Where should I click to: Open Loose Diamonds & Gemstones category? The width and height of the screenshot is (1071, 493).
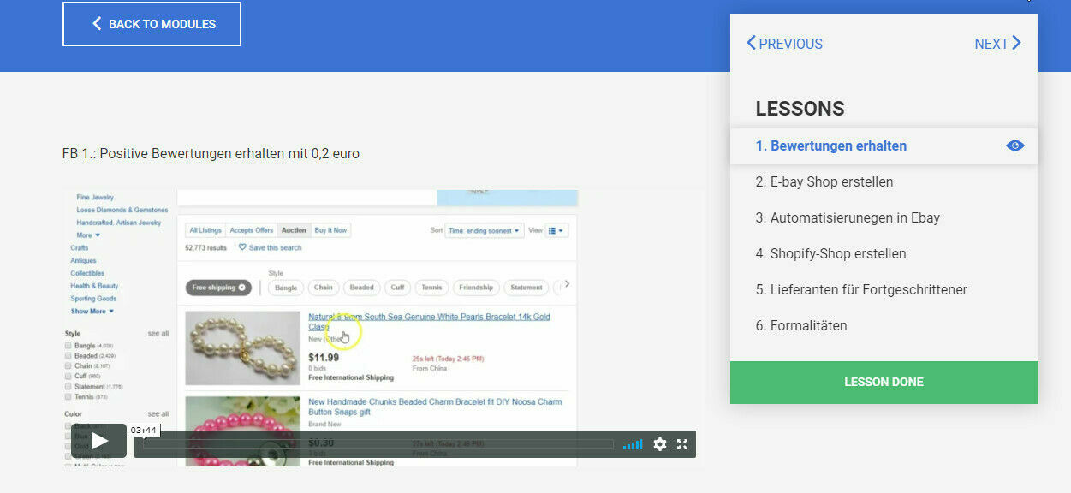[x=122, y=211]
